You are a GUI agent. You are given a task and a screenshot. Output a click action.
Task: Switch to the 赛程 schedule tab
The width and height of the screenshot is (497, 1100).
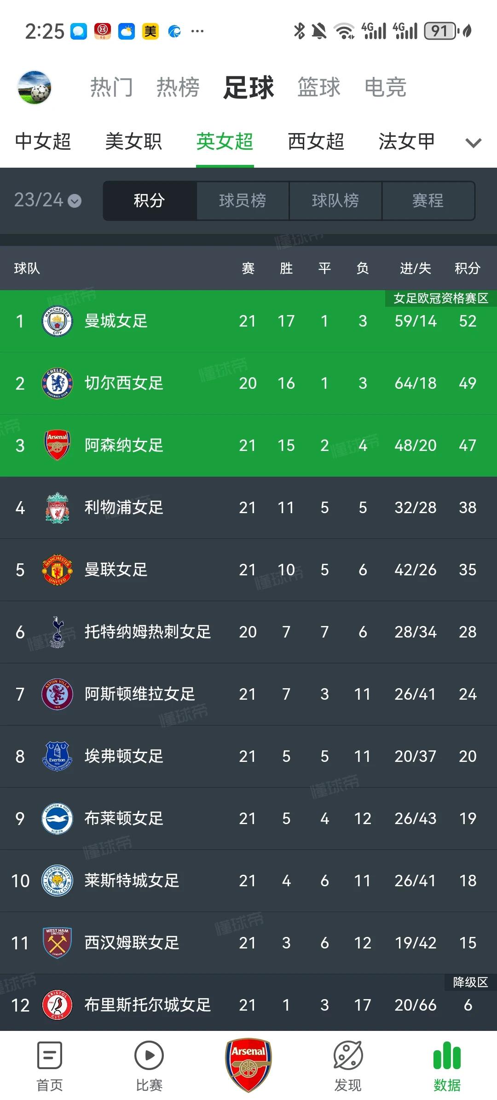click(428, 201)
